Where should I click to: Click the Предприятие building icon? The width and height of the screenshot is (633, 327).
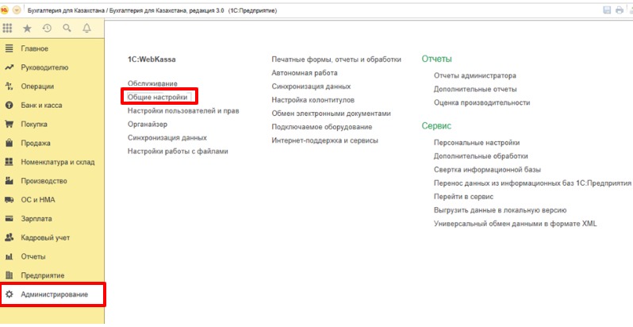pyautogui.click(x=9, y=275)
